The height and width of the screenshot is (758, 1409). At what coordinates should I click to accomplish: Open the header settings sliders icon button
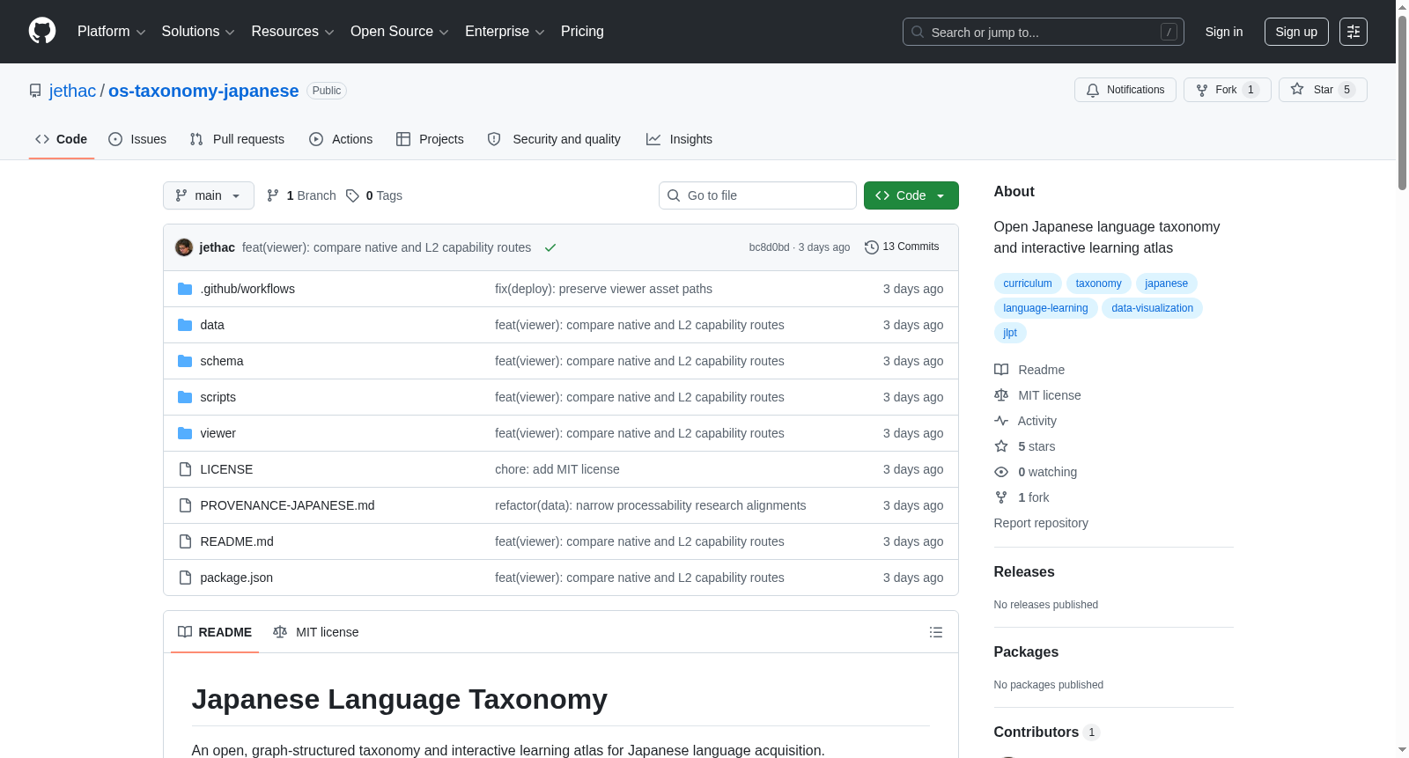coord(1354,32)
